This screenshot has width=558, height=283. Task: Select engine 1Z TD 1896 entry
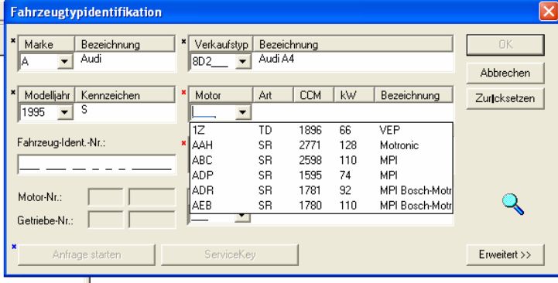pyautogui.click(x=321, y=130)
